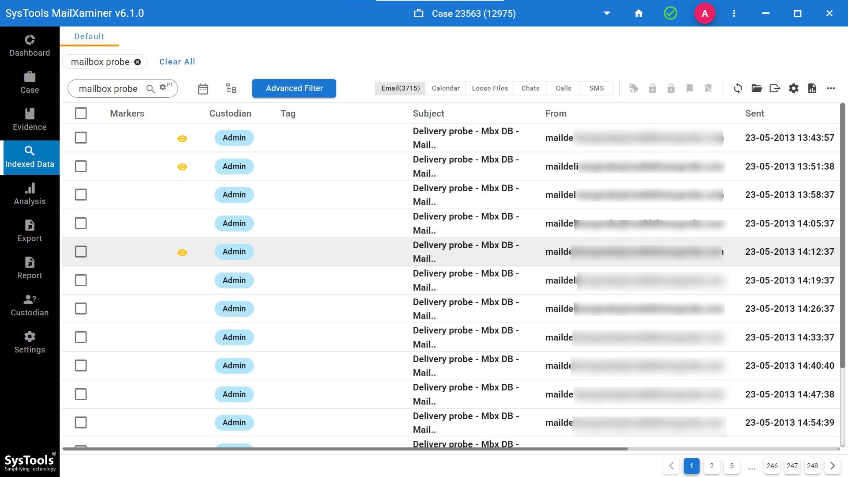Open the toolbar gear settings icon
The width and height of the screenshot is (848, 477).
click(794, 88)
